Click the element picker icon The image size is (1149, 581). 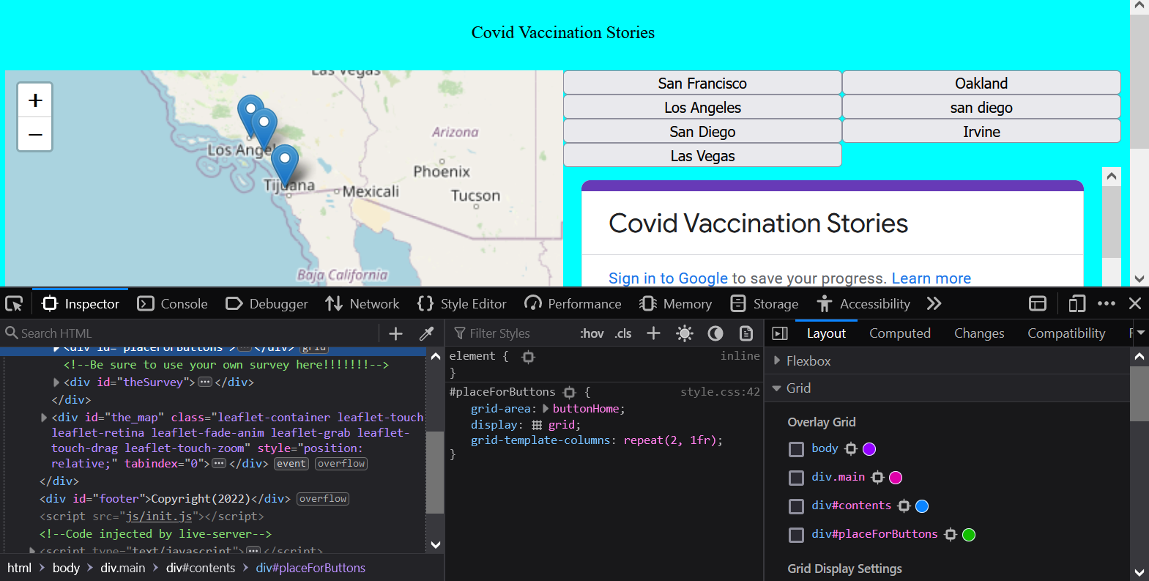(14, 303)
